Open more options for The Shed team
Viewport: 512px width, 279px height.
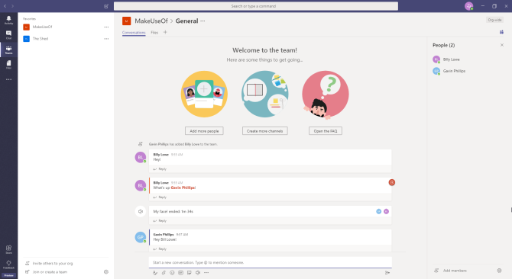point(106,39)
